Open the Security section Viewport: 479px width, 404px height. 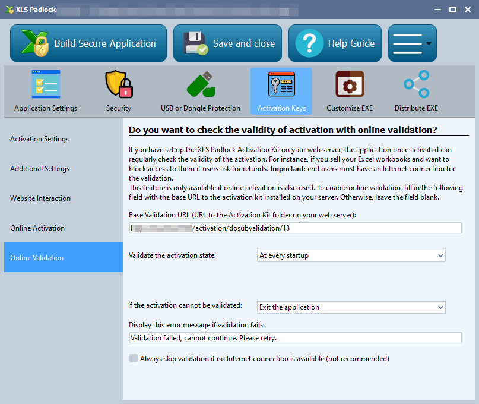(x=119, y=91)
